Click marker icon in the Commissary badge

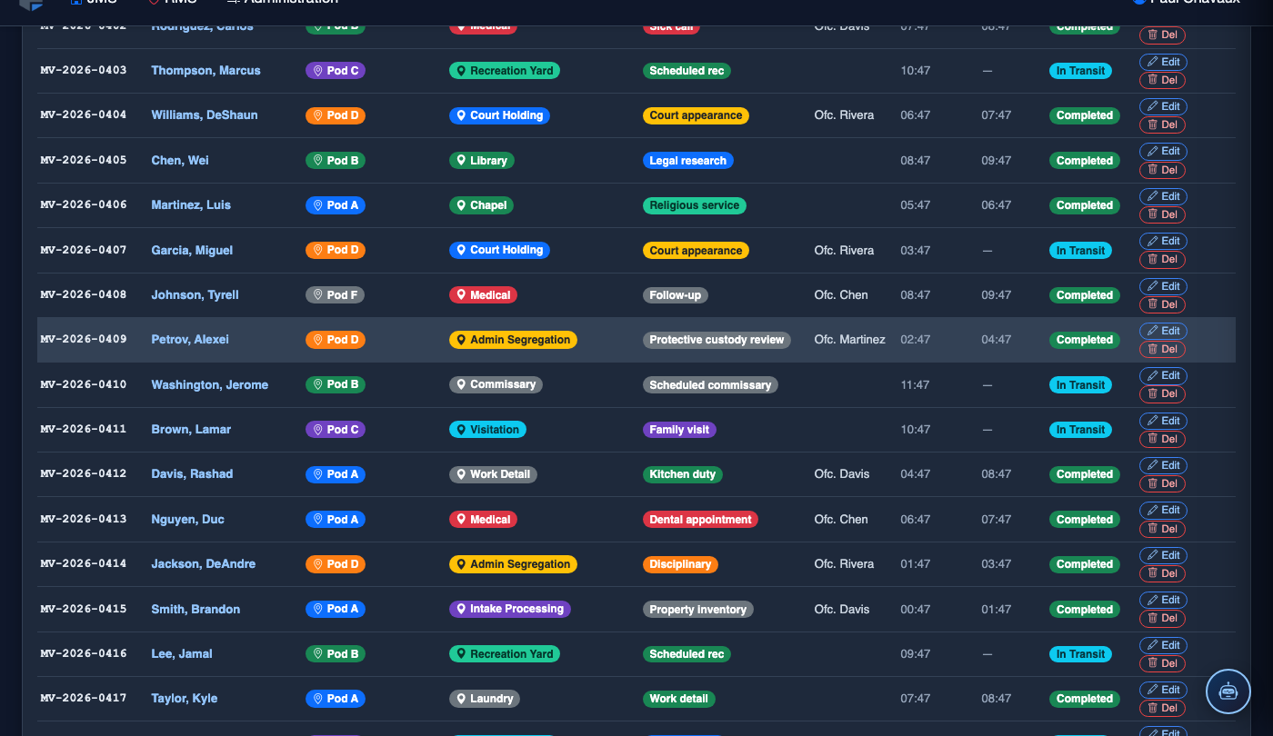pos(461,384)
